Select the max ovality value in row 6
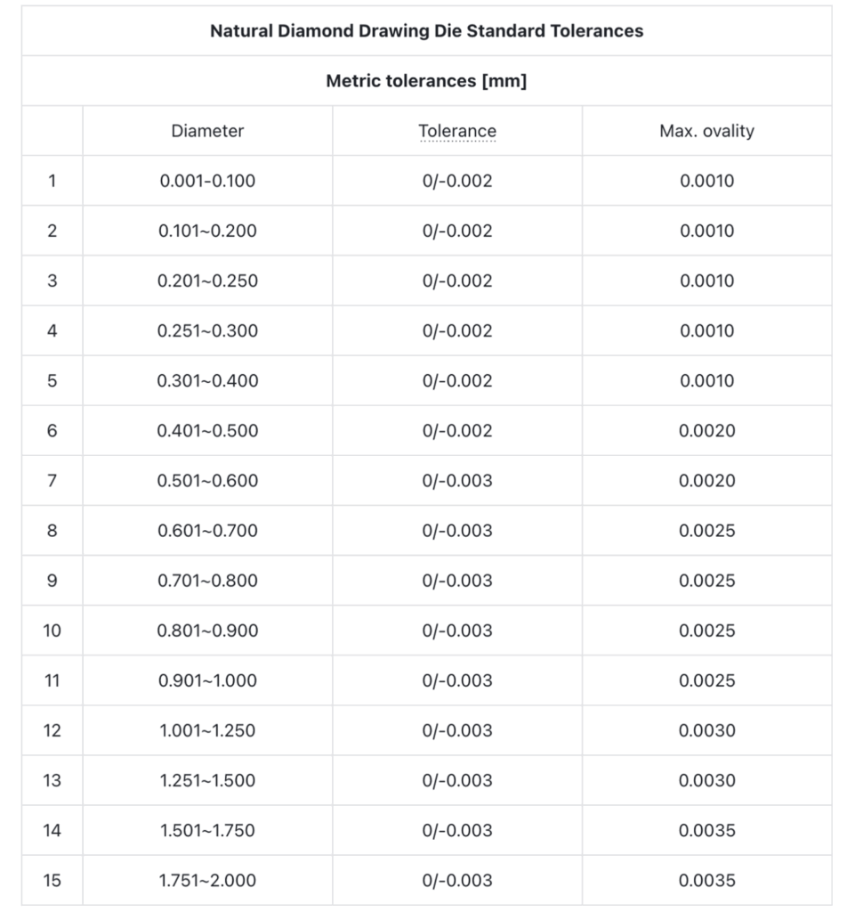 point(706,431)
